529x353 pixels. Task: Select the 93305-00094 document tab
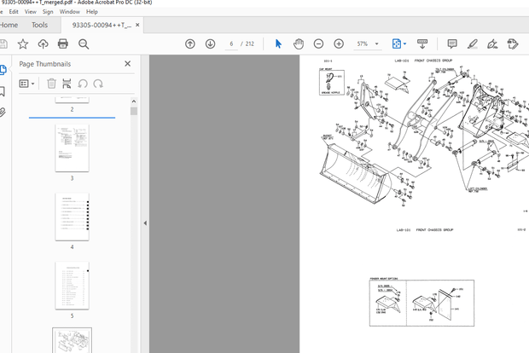[102, 25]
